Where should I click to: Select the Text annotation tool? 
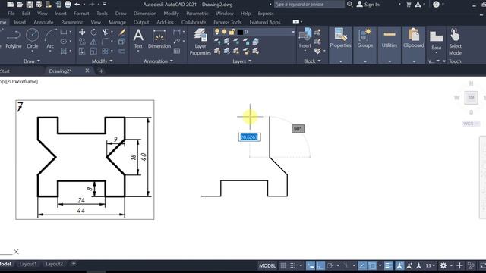click(x=138, y=39)
